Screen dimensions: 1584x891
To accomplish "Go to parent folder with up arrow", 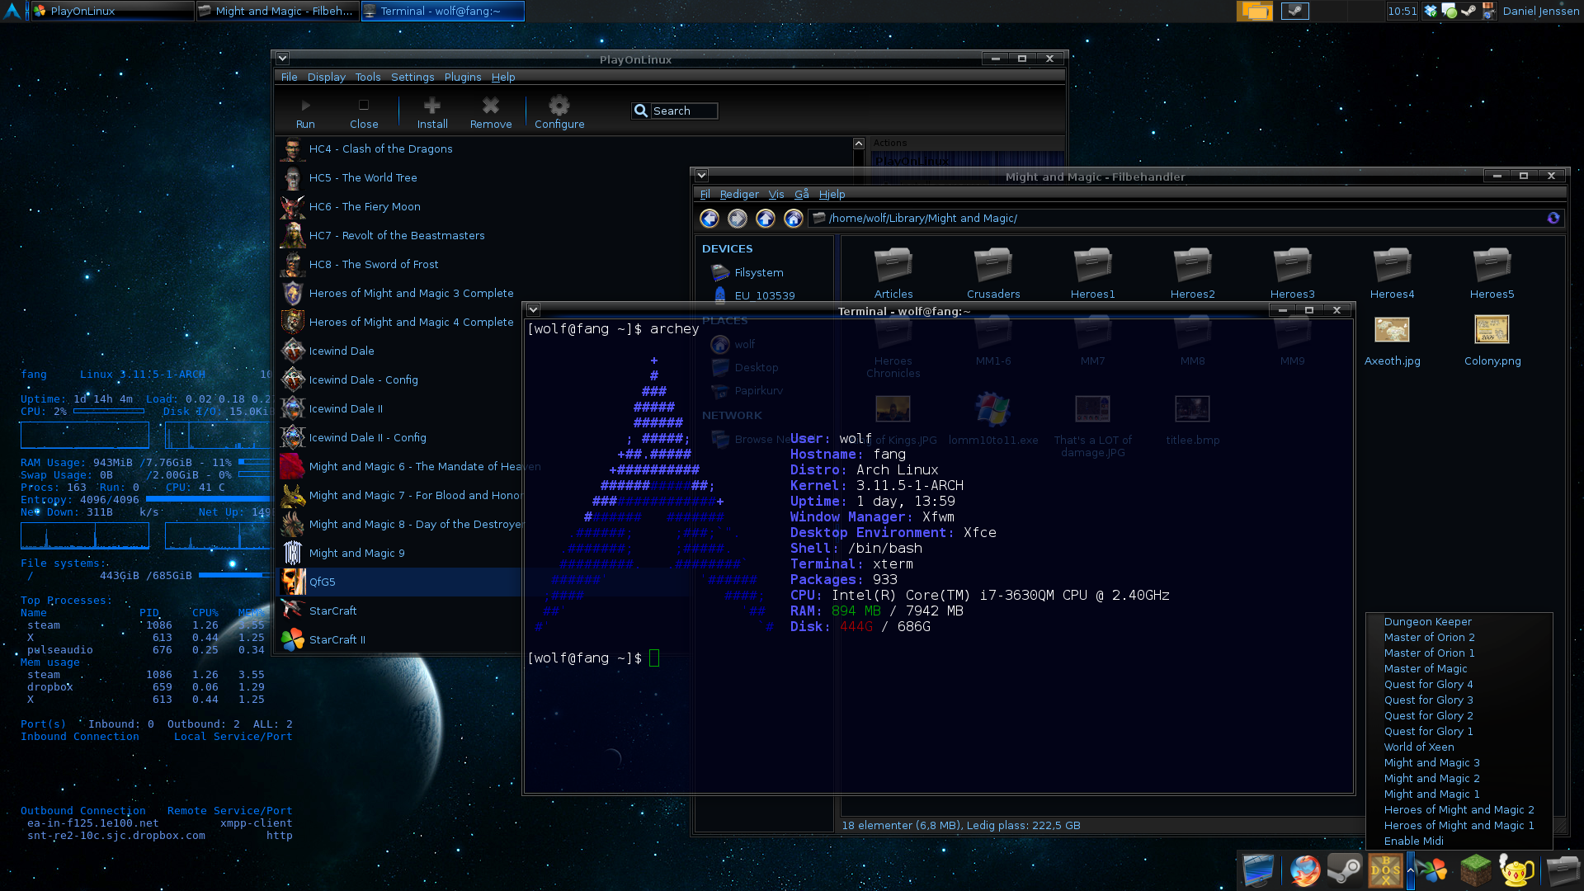I will coord(765,219).
